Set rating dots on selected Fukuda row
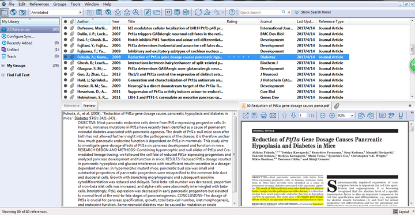The width and height of the screenshot is (415, 215). (239, 57)
